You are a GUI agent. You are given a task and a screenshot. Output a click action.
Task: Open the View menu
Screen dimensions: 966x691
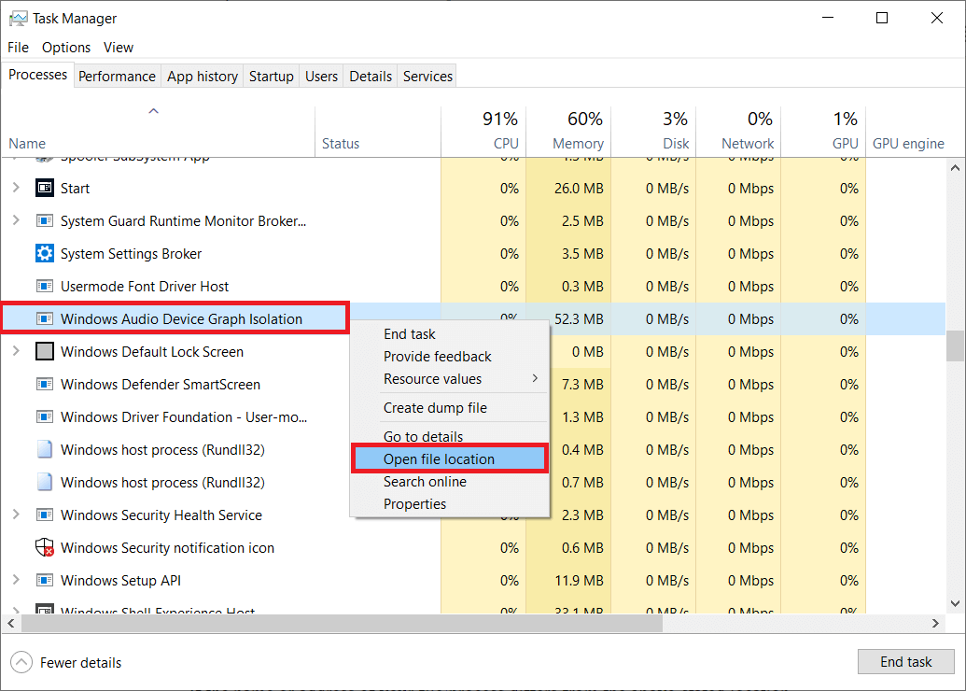[x=118, y=47]
